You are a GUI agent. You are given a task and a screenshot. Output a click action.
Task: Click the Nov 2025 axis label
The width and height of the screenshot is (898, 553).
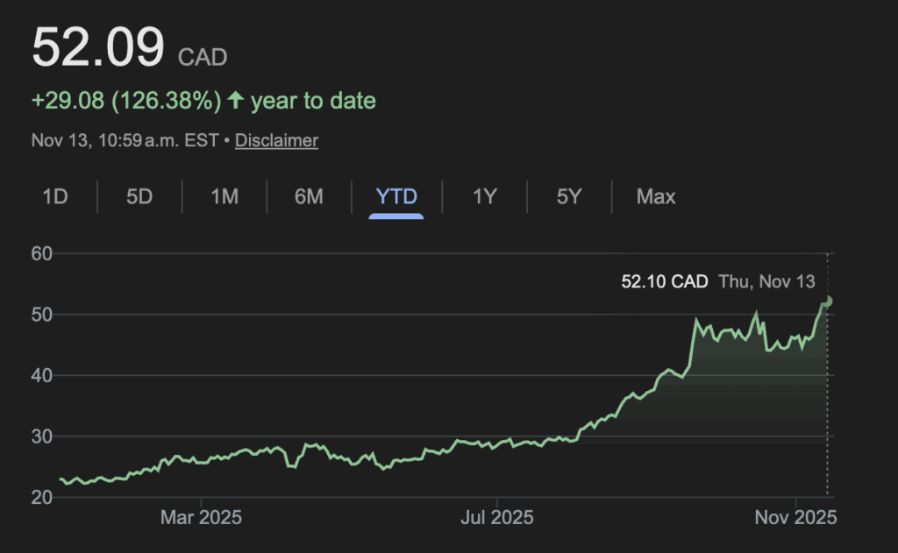coord(795,519)
